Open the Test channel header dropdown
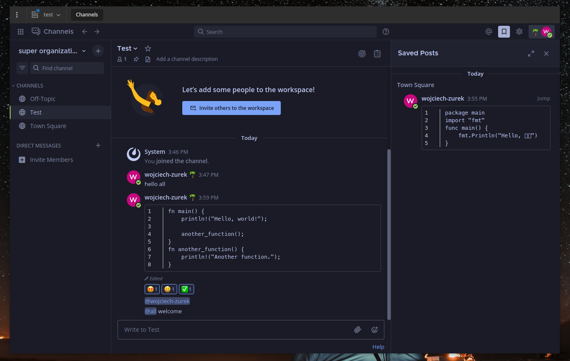The width and height of the screenshot is (570, 361). click(128, 49)
